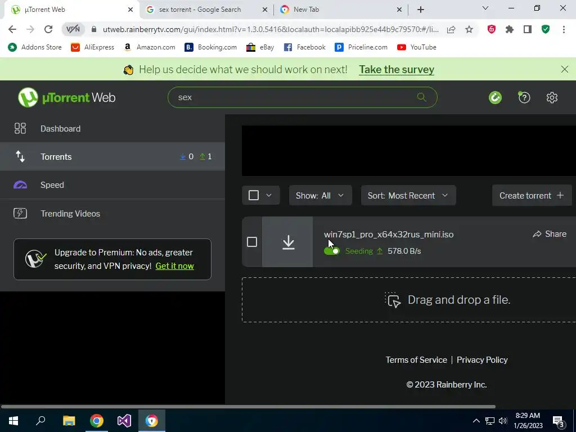Reload the page with the refresh icon
This screenshot has height=432, width=576.
tap(48, 29)
